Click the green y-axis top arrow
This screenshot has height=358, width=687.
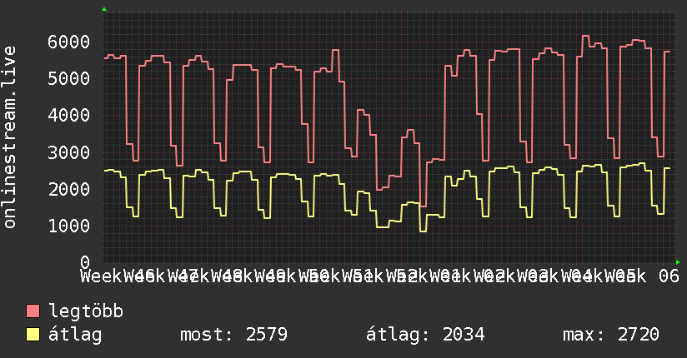pyautogui.click(x=104, y=9)
